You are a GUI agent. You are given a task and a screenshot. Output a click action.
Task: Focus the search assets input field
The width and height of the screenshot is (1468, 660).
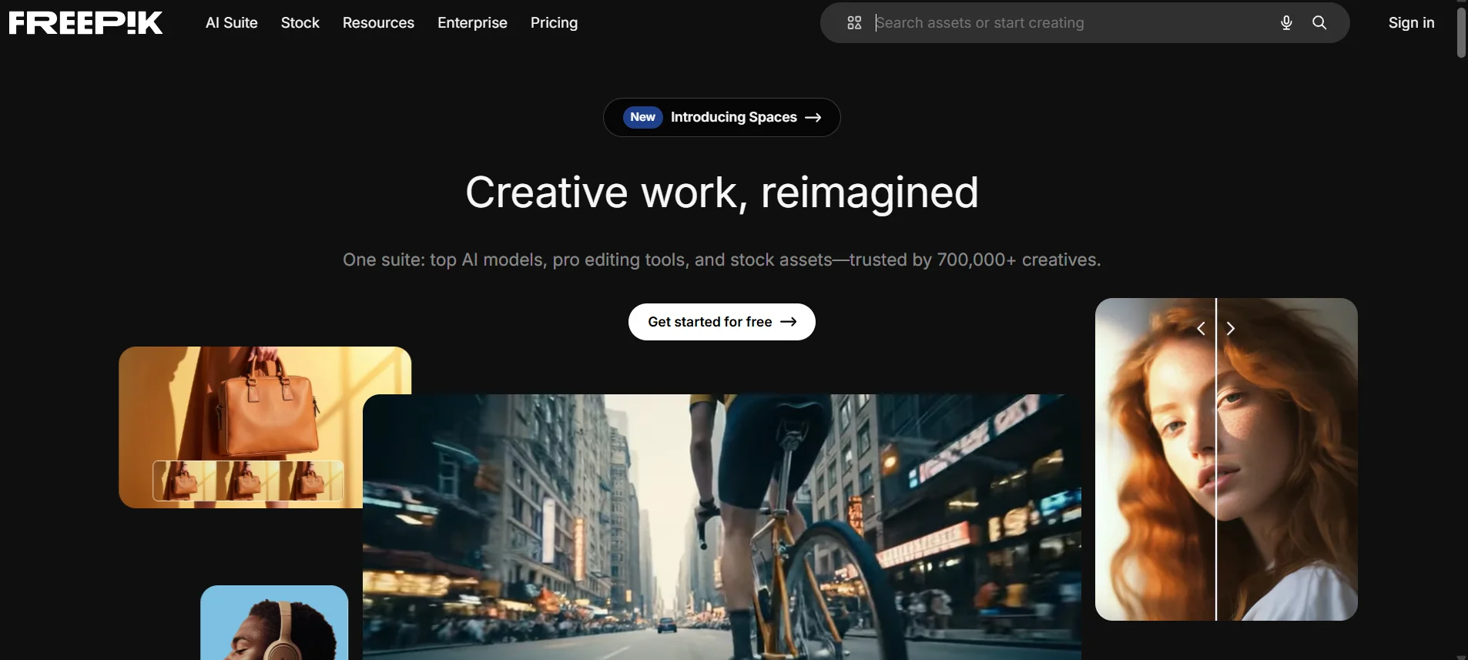click(1071, 23)
